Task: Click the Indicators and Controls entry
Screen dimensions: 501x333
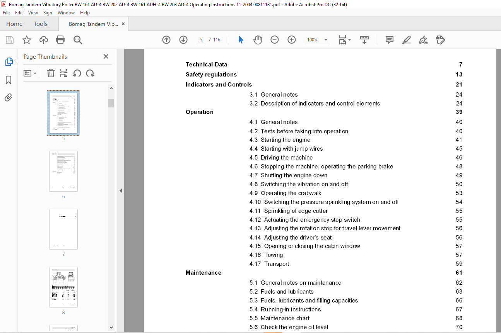Action: click(219, 85)
